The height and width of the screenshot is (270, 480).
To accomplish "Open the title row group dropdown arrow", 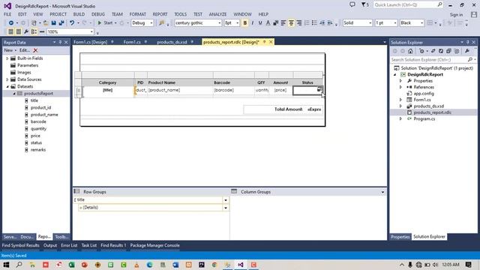I will click(226, 200).
